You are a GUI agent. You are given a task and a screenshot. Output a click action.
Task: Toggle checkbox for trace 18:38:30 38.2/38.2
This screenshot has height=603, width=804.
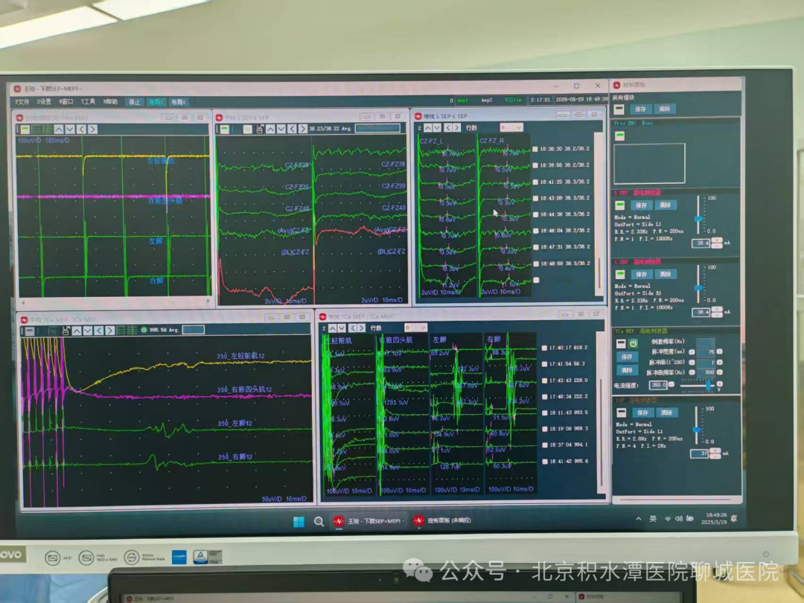point(535,149)
